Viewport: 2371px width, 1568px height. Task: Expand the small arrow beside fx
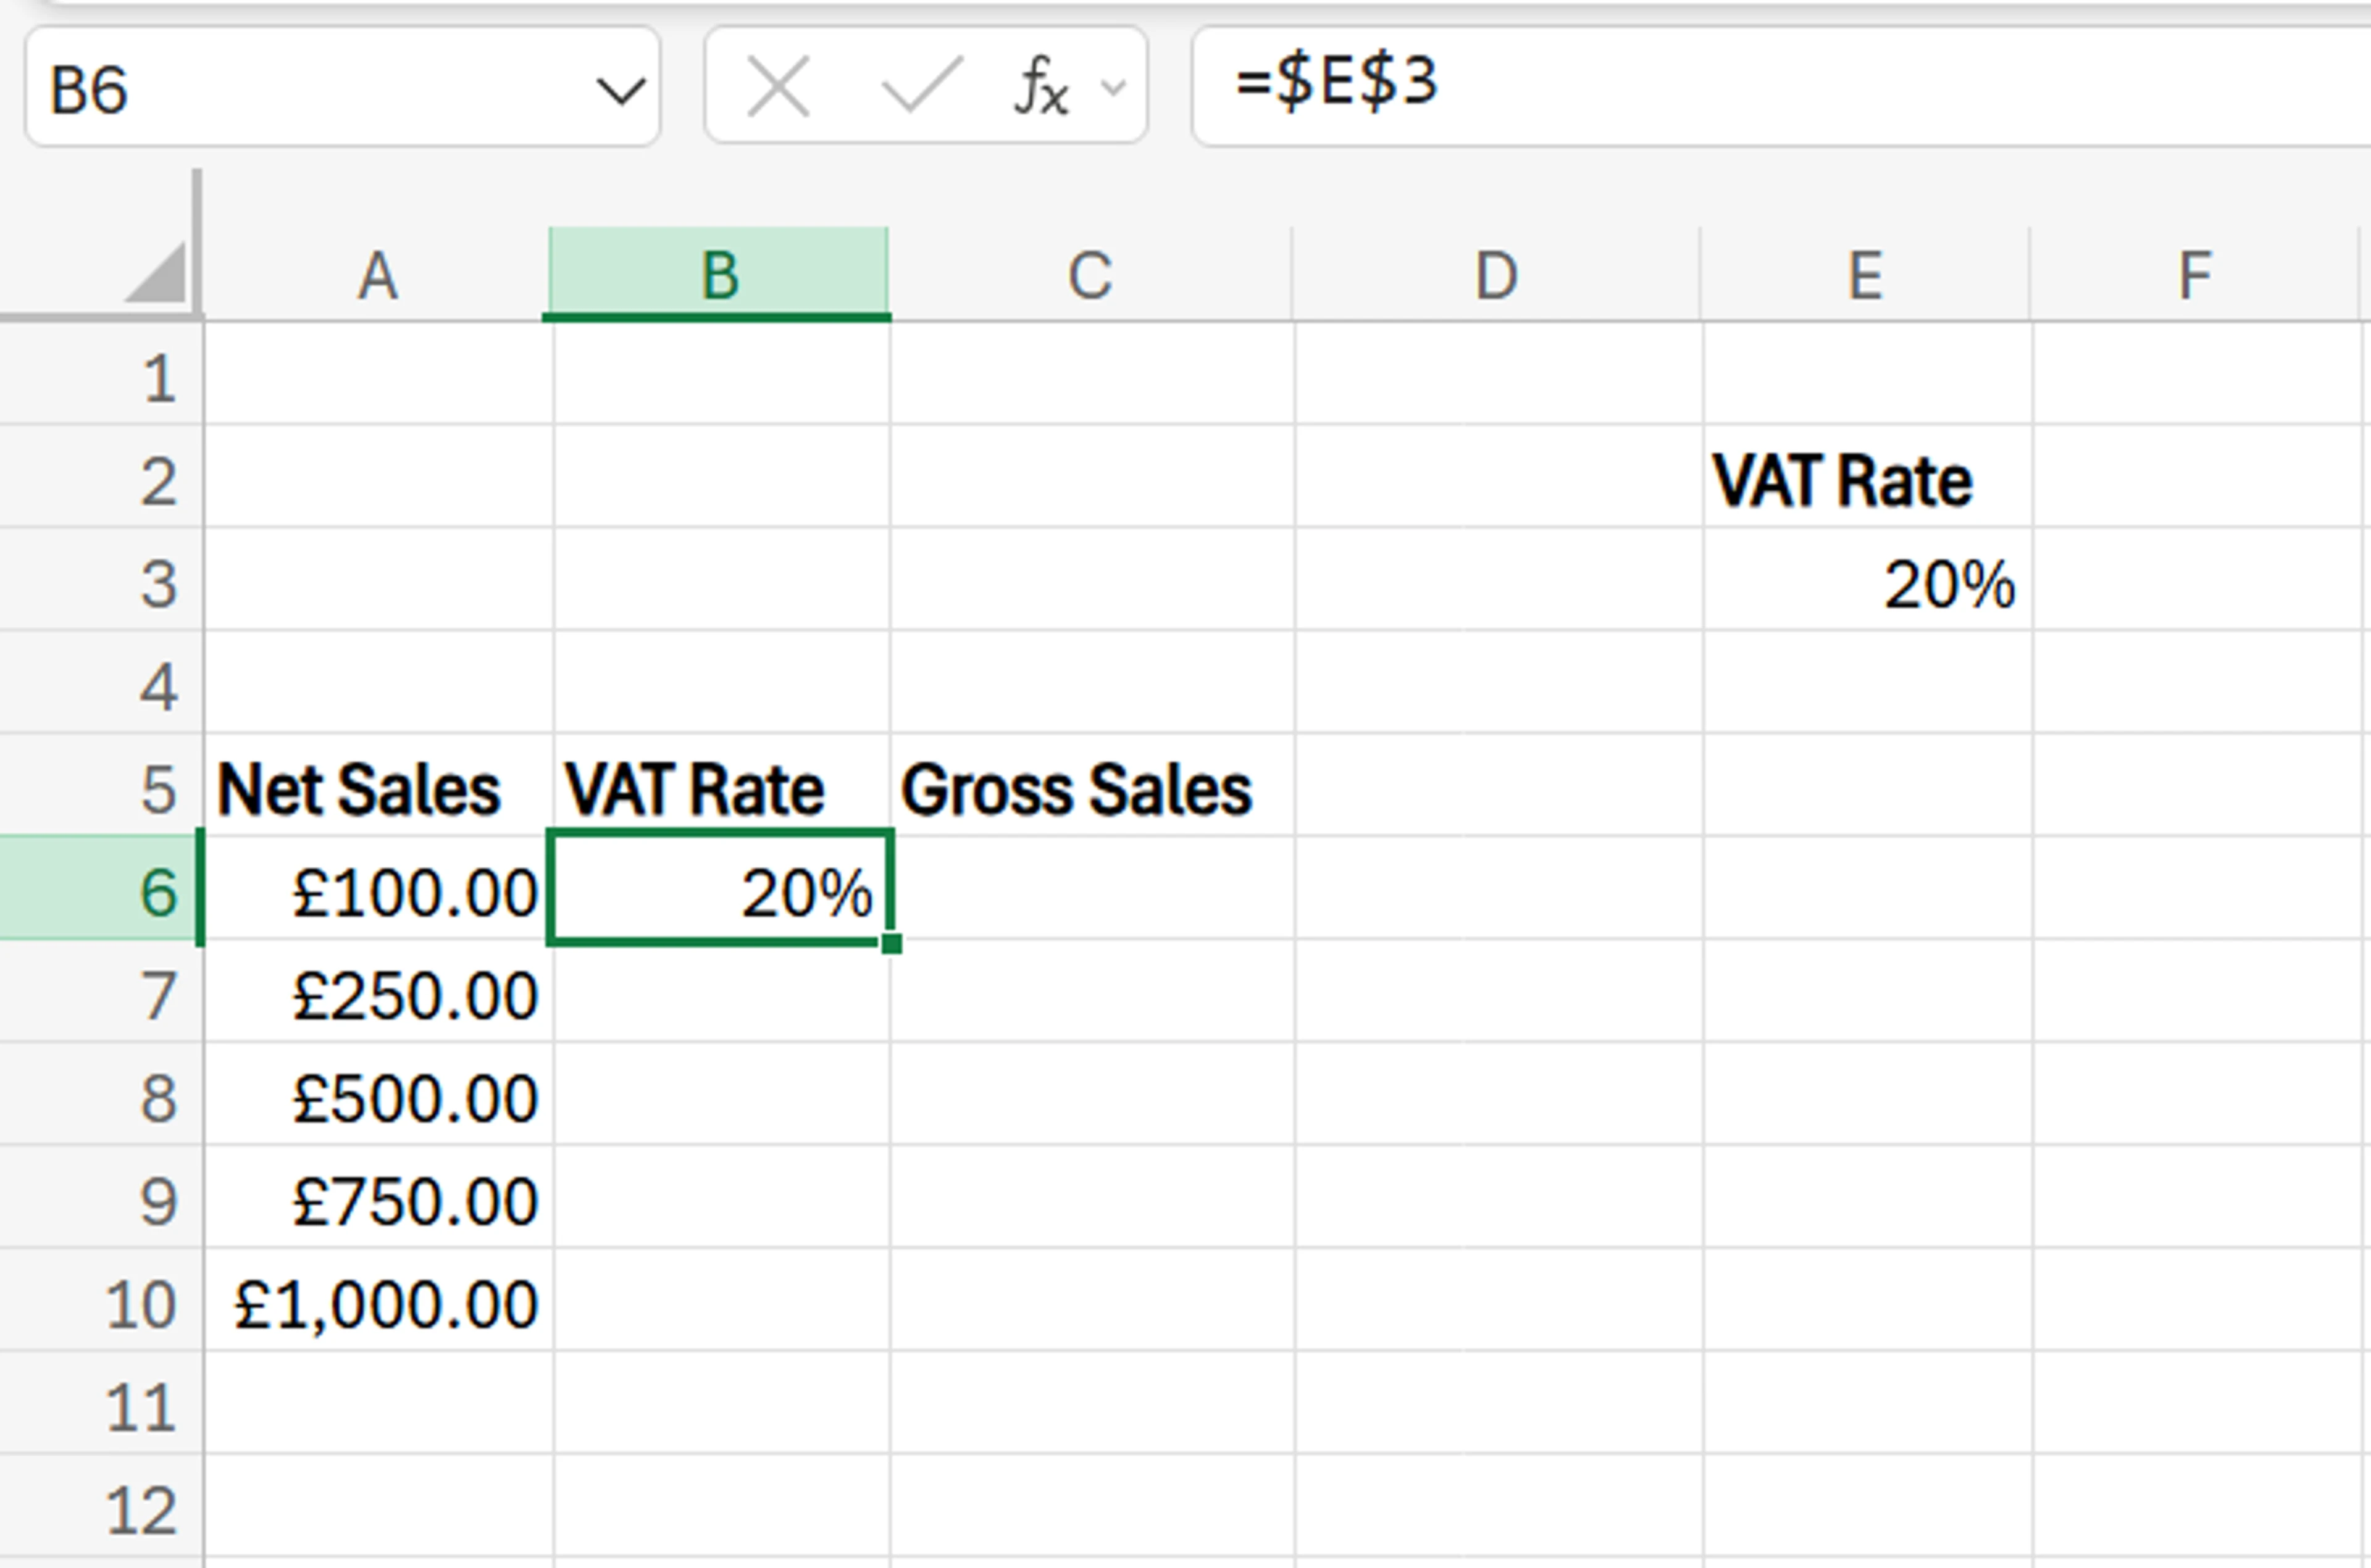[1113, 89]
